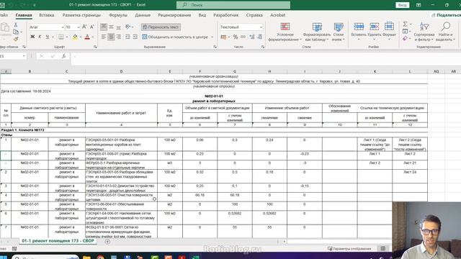The width and height of the screenshot is (461, 259).
Task: Open number format dropdown (Текстовый)
Action: click(x=261, y=27)
